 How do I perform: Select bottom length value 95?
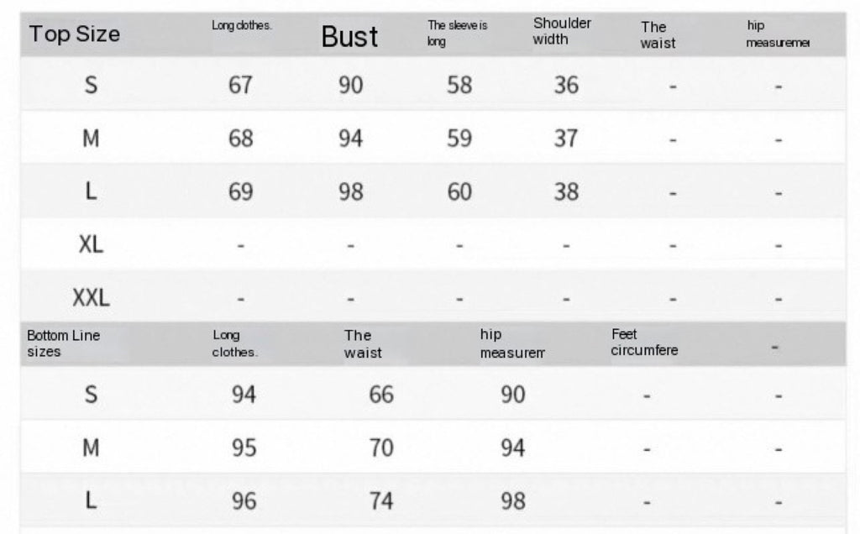pyautogui.click(x=244, y=448)
